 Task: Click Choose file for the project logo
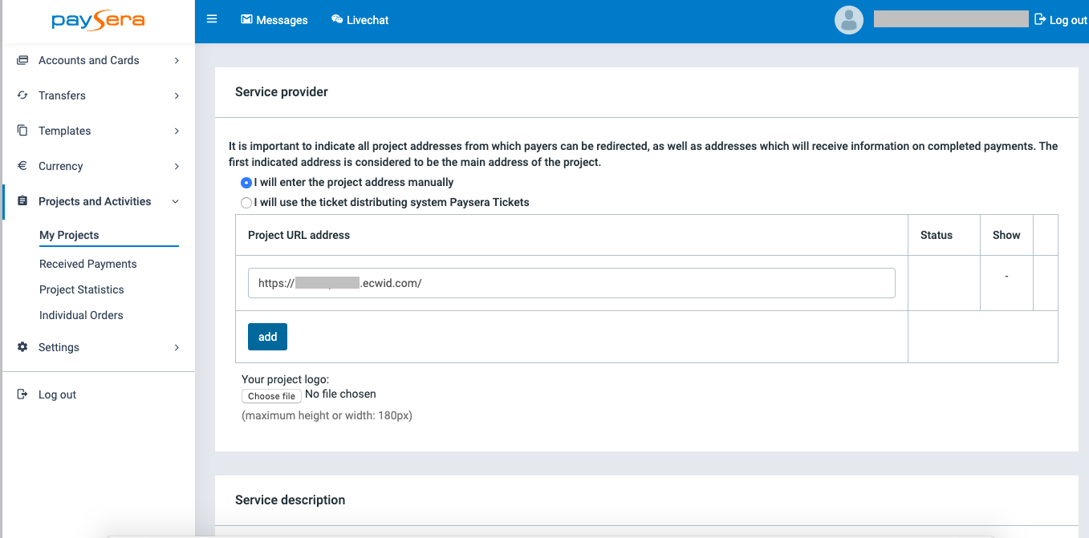click(x=270, y=395)
